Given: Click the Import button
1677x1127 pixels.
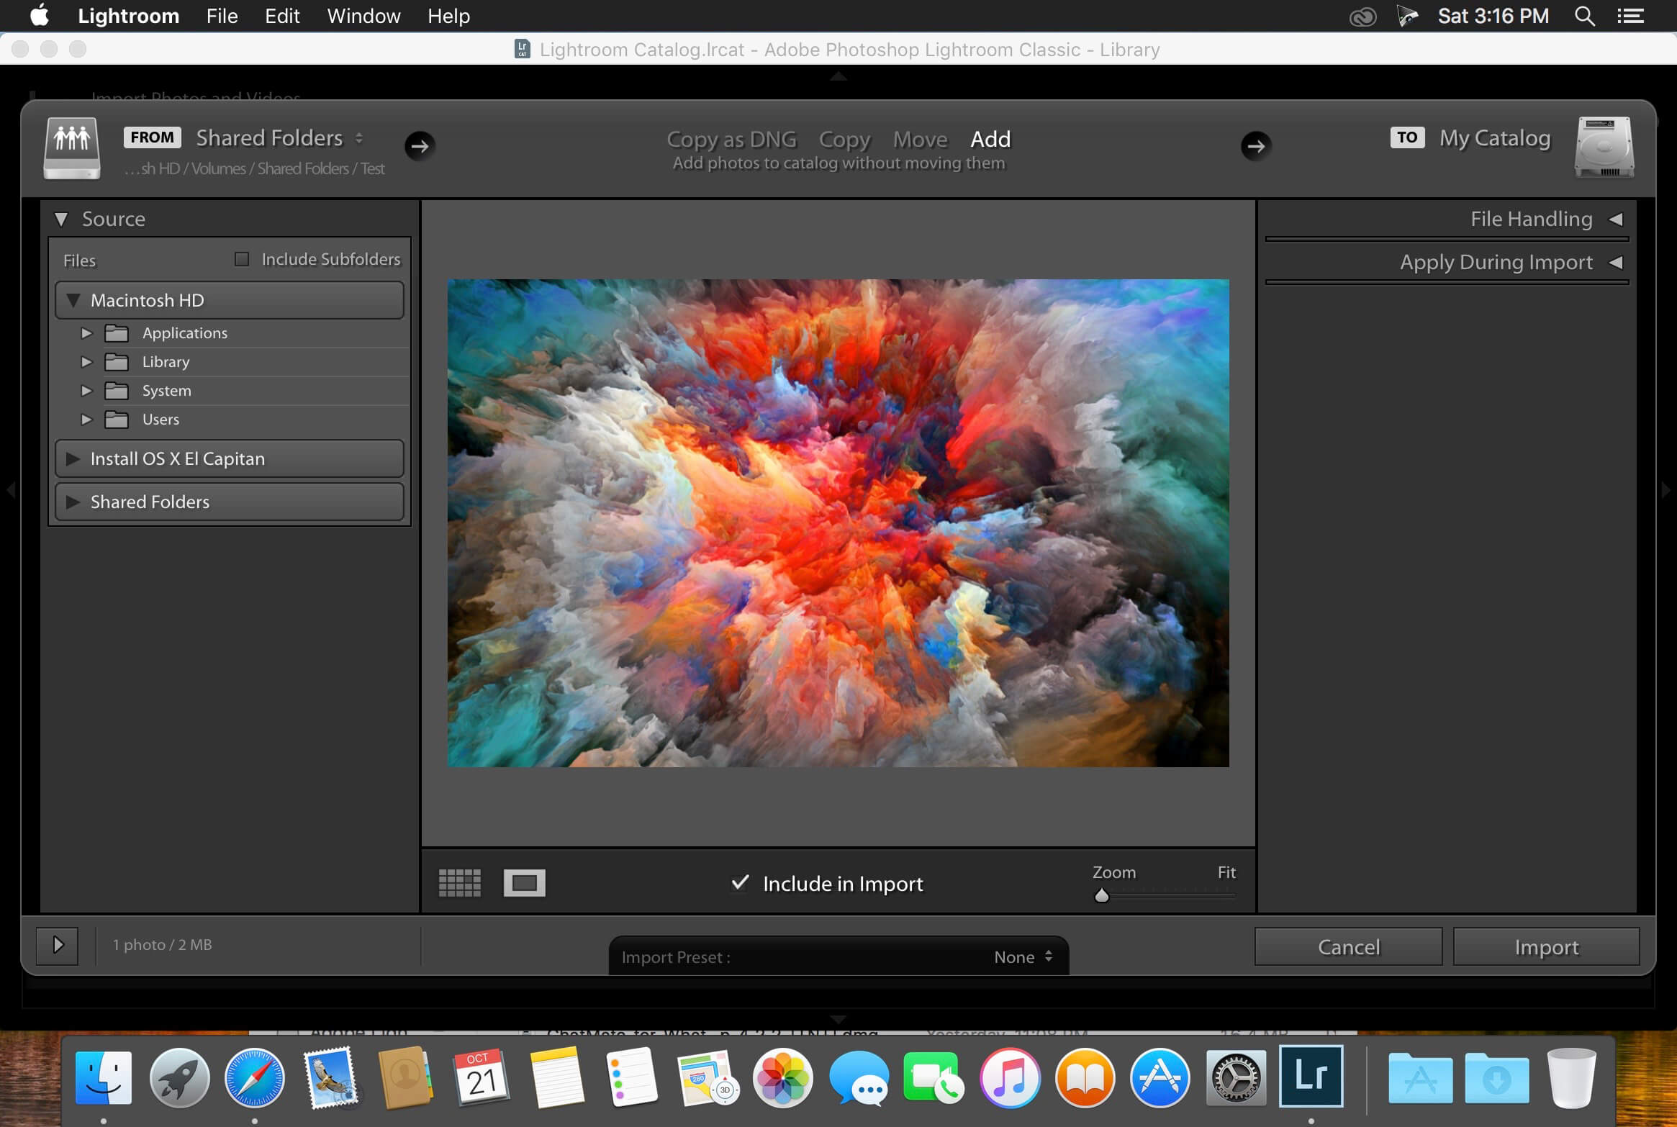Looking at the screenshot, I should tap(1546, 947).
